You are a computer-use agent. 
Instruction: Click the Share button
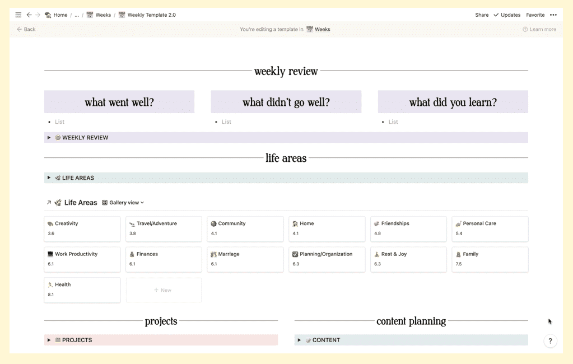(481, 15)
